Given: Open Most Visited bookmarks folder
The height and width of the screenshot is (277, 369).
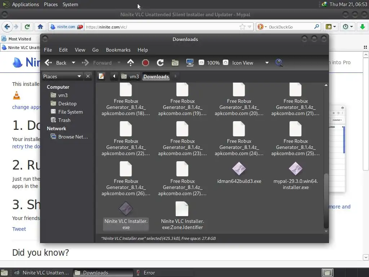Looking at the screenshot, I should (x=17, y=39).
